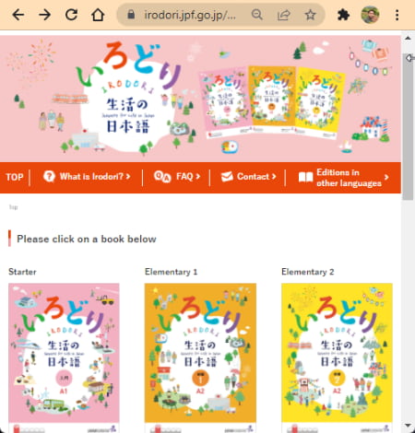
Task: Select the TOP navigation item
Action: [x=15, y=177]
